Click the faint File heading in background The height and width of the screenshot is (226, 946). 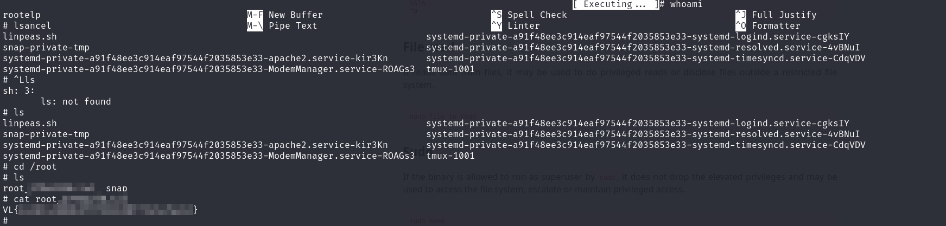pos(412,47)
